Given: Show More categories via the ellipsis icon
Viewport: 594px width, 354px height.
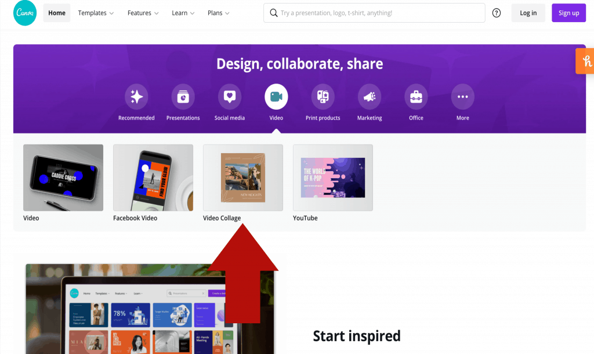Looking at the screenshot, I should coord(462,97).
